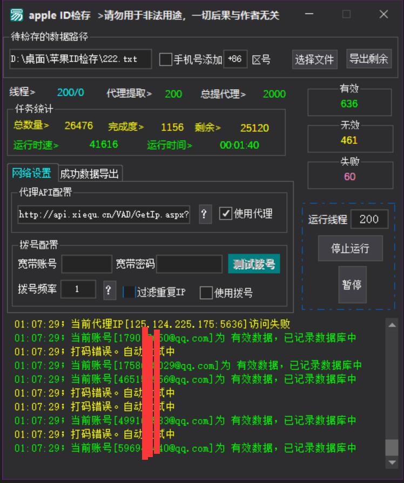Image resolution: width=404 pixels, height=483 pixels.
Task: Focus the 运行线程 input field
Action: coord(369,219)
